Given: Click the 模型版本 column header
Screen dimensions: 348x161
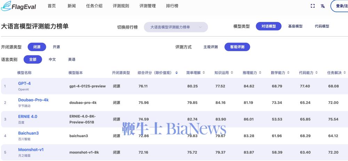Looking at the screenshot, I should pyautogui.click(x=76, y=73).
